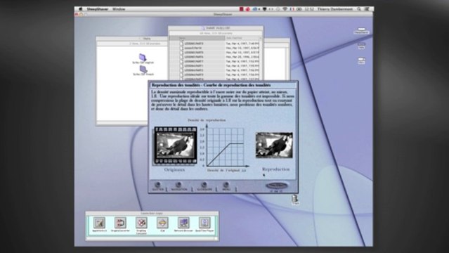Viewport: 449px width, 253px height.
Task: Select the file dated Mar 25, 1996
Action: (x=215, y=57)
